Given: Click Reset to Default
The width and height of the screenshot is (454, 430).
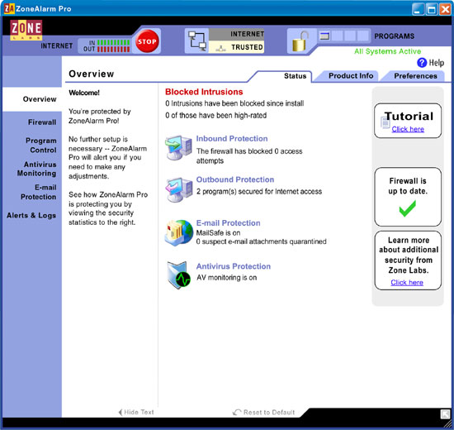Looking at the screenshot, I should pyautogui.click(x=264, y=413).
